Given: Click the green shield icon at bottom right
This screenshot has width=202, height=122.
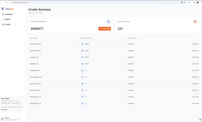Looking at the screenshot, I should [200, 120].
